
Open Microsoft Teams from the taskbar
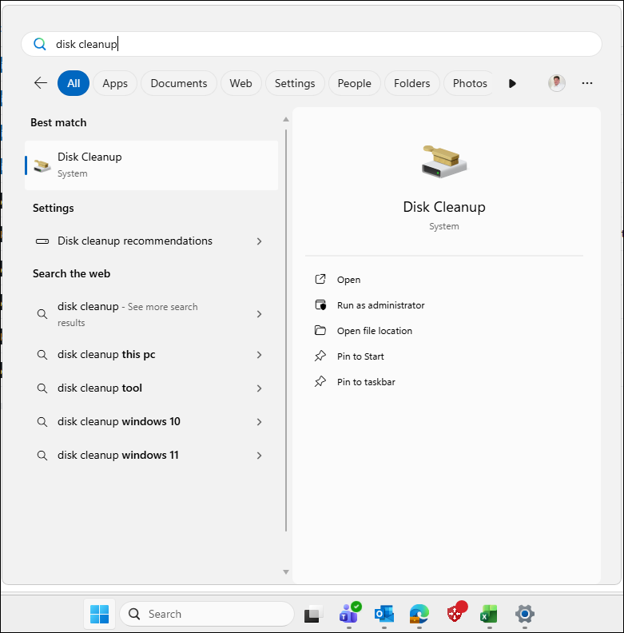coord(349,614)
